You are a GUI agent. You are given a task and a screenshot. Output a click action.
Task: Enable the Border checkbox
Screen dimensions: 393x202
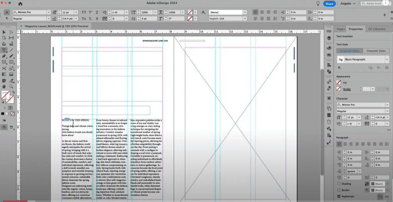339,190
